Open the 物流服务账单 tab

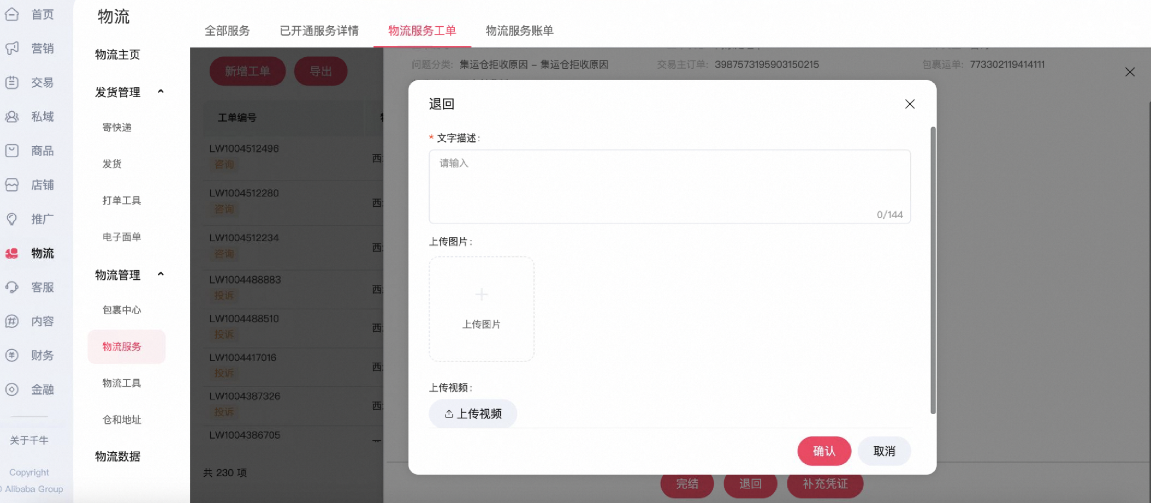(x=519, y=31)
